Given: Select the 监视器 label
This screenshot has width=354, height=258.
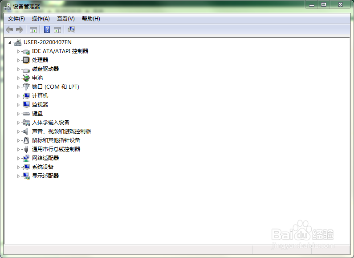Looking at the screenshot, I should pyautogui.click(x=40, y=105).
